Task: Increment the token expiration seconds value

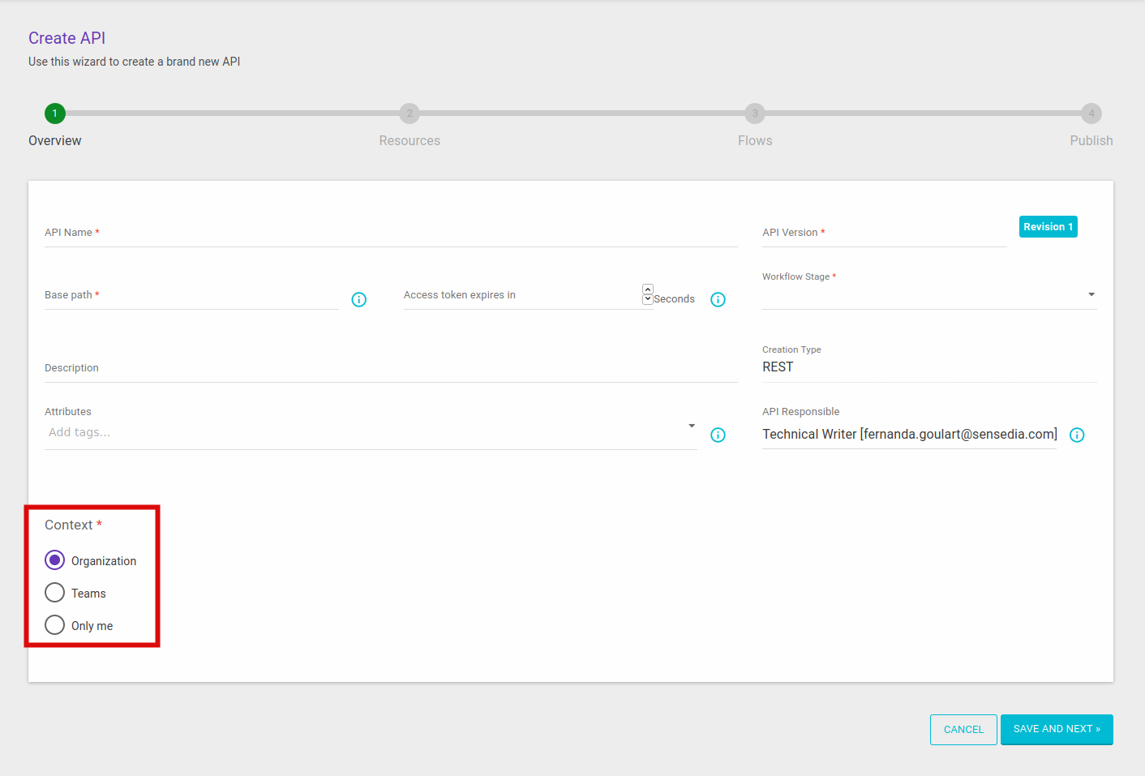Action: pos(647,289)
